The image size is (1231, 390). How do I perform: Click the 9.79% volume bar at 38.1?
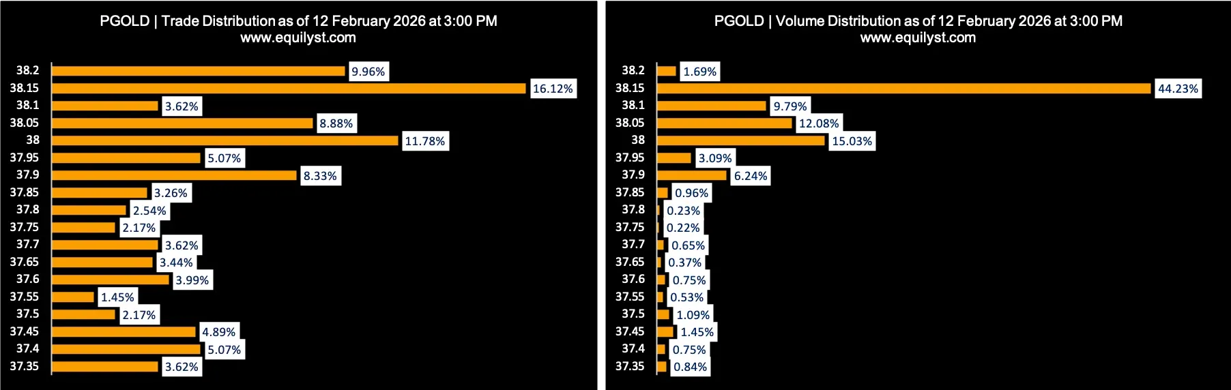tap(711, 106)
